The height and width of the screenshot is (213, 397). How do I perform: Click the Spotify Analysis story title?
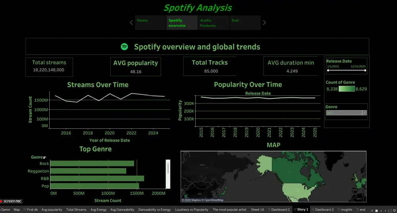point(198,8)
